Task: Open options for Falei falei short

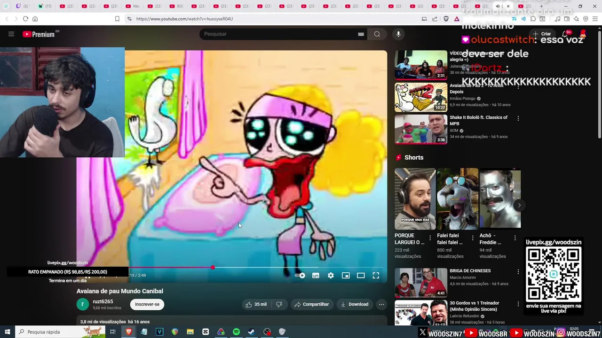Action: (x=472, y=238)
